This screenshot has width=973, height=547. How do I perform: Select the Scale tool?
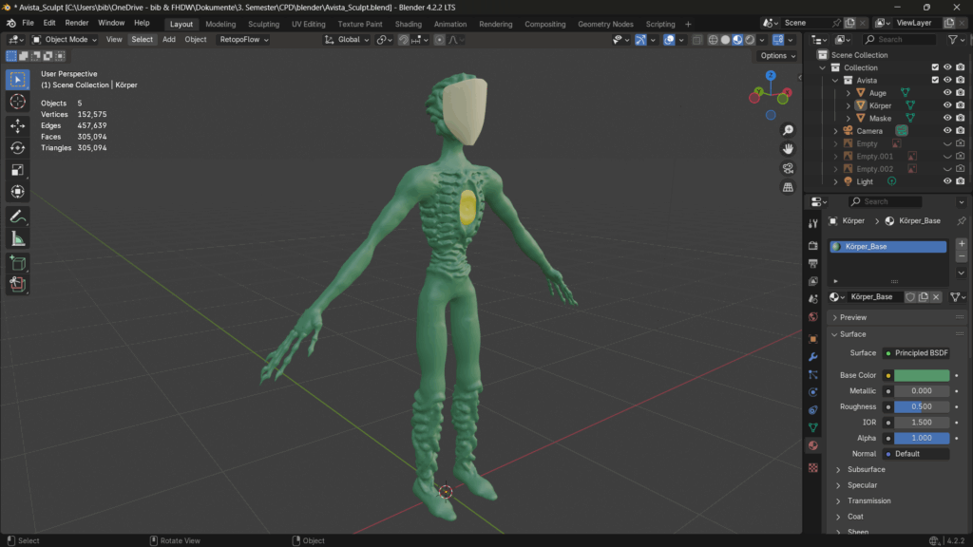coord(17,170)
